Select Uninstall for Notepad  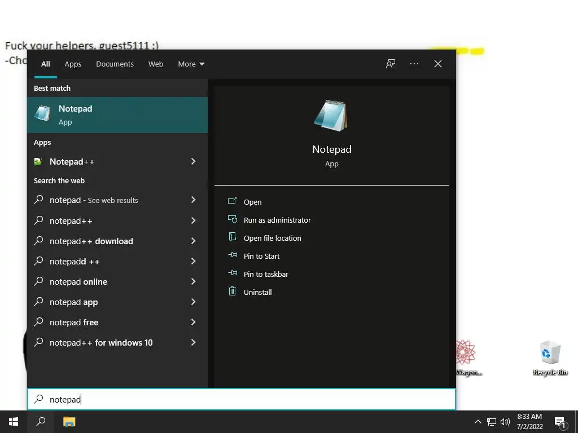(257, 292)
